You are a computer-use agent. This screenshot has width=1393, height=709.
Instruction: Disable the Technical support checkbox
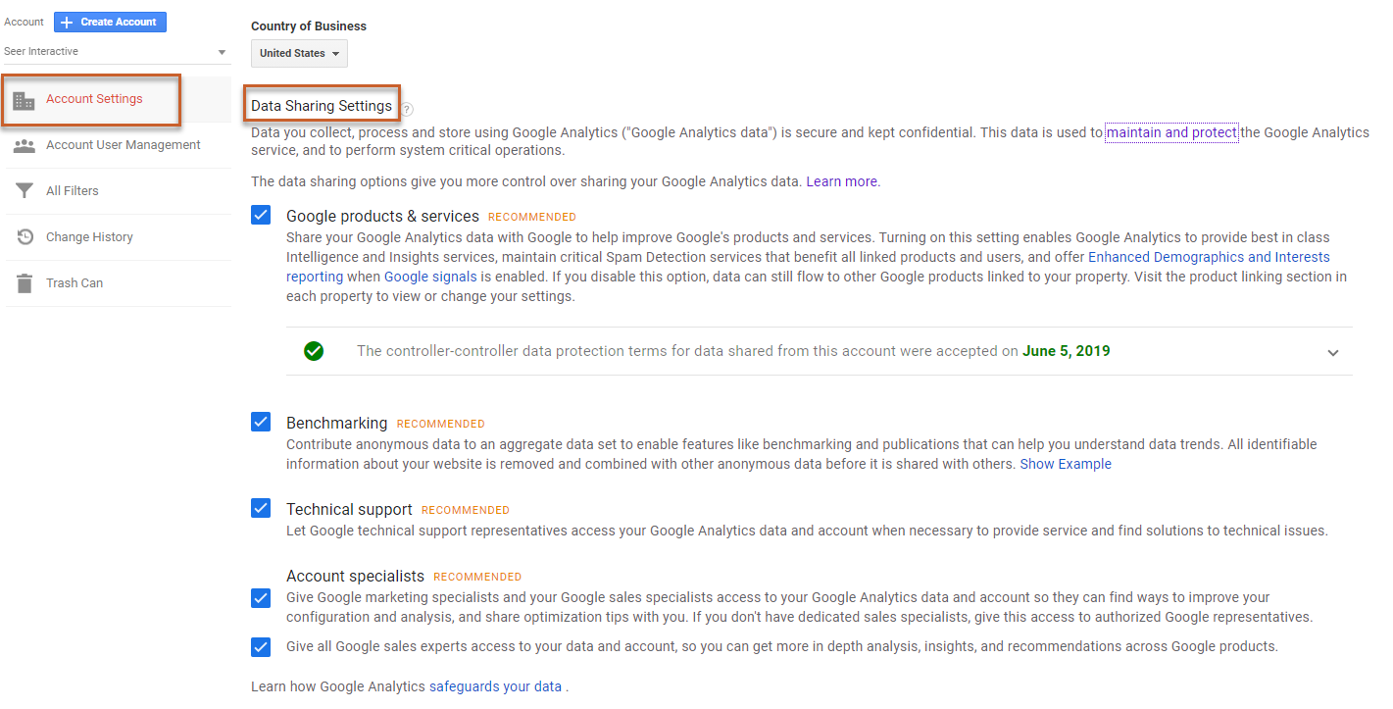261,509
